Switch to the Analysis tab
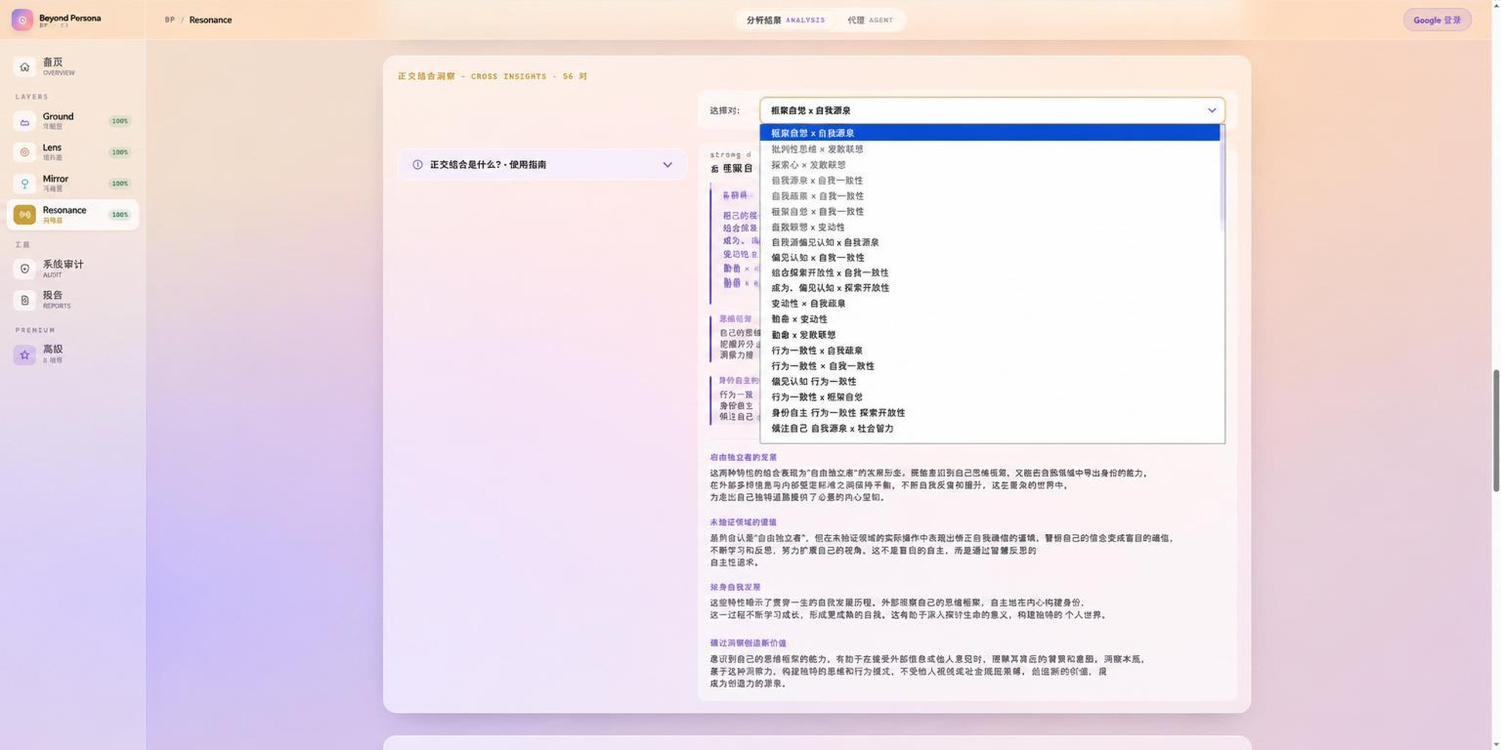 [x=785, y=20]
